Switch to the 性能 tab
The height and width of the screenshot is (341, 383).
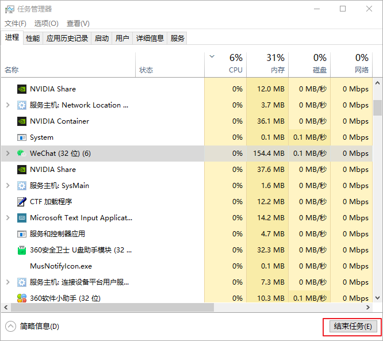click(x=33, y=39)
